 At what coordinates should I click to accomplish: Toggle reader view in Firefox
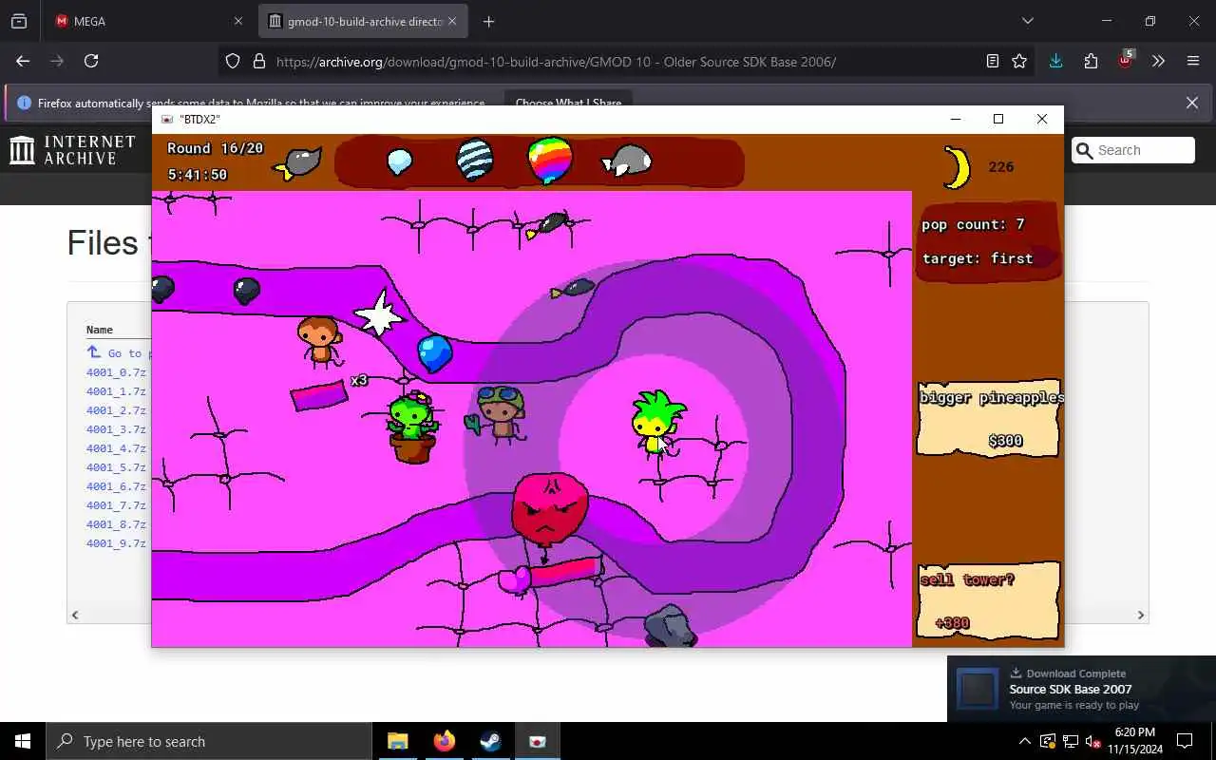(x=992, y=62)
